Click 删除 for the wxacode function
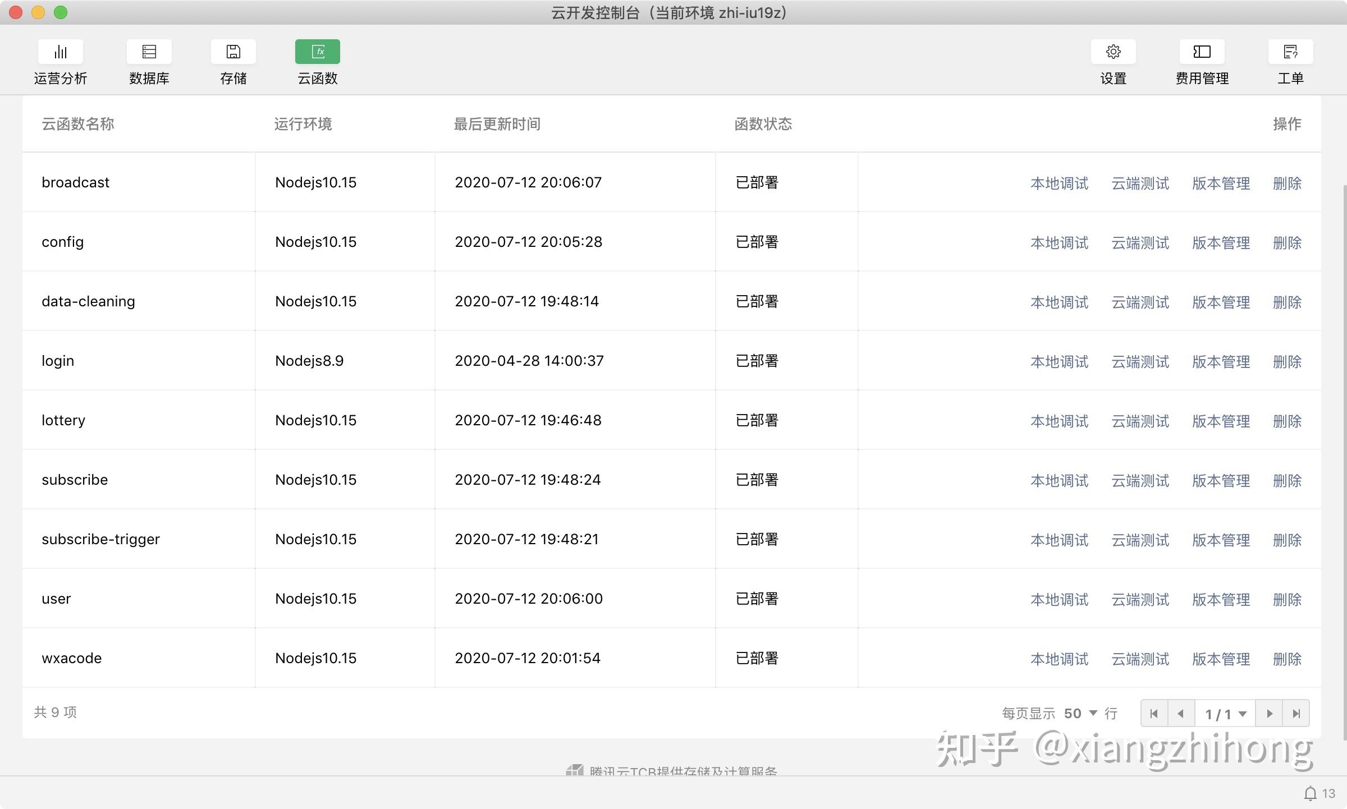 (x=1288, y=659)
